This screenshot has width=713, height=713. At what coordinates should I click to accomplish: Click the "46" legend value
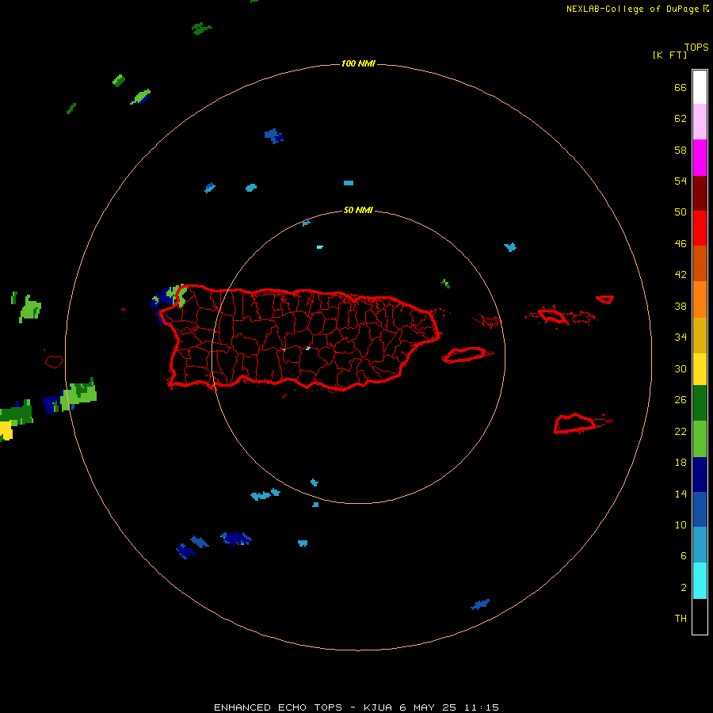tap(681, 244)
